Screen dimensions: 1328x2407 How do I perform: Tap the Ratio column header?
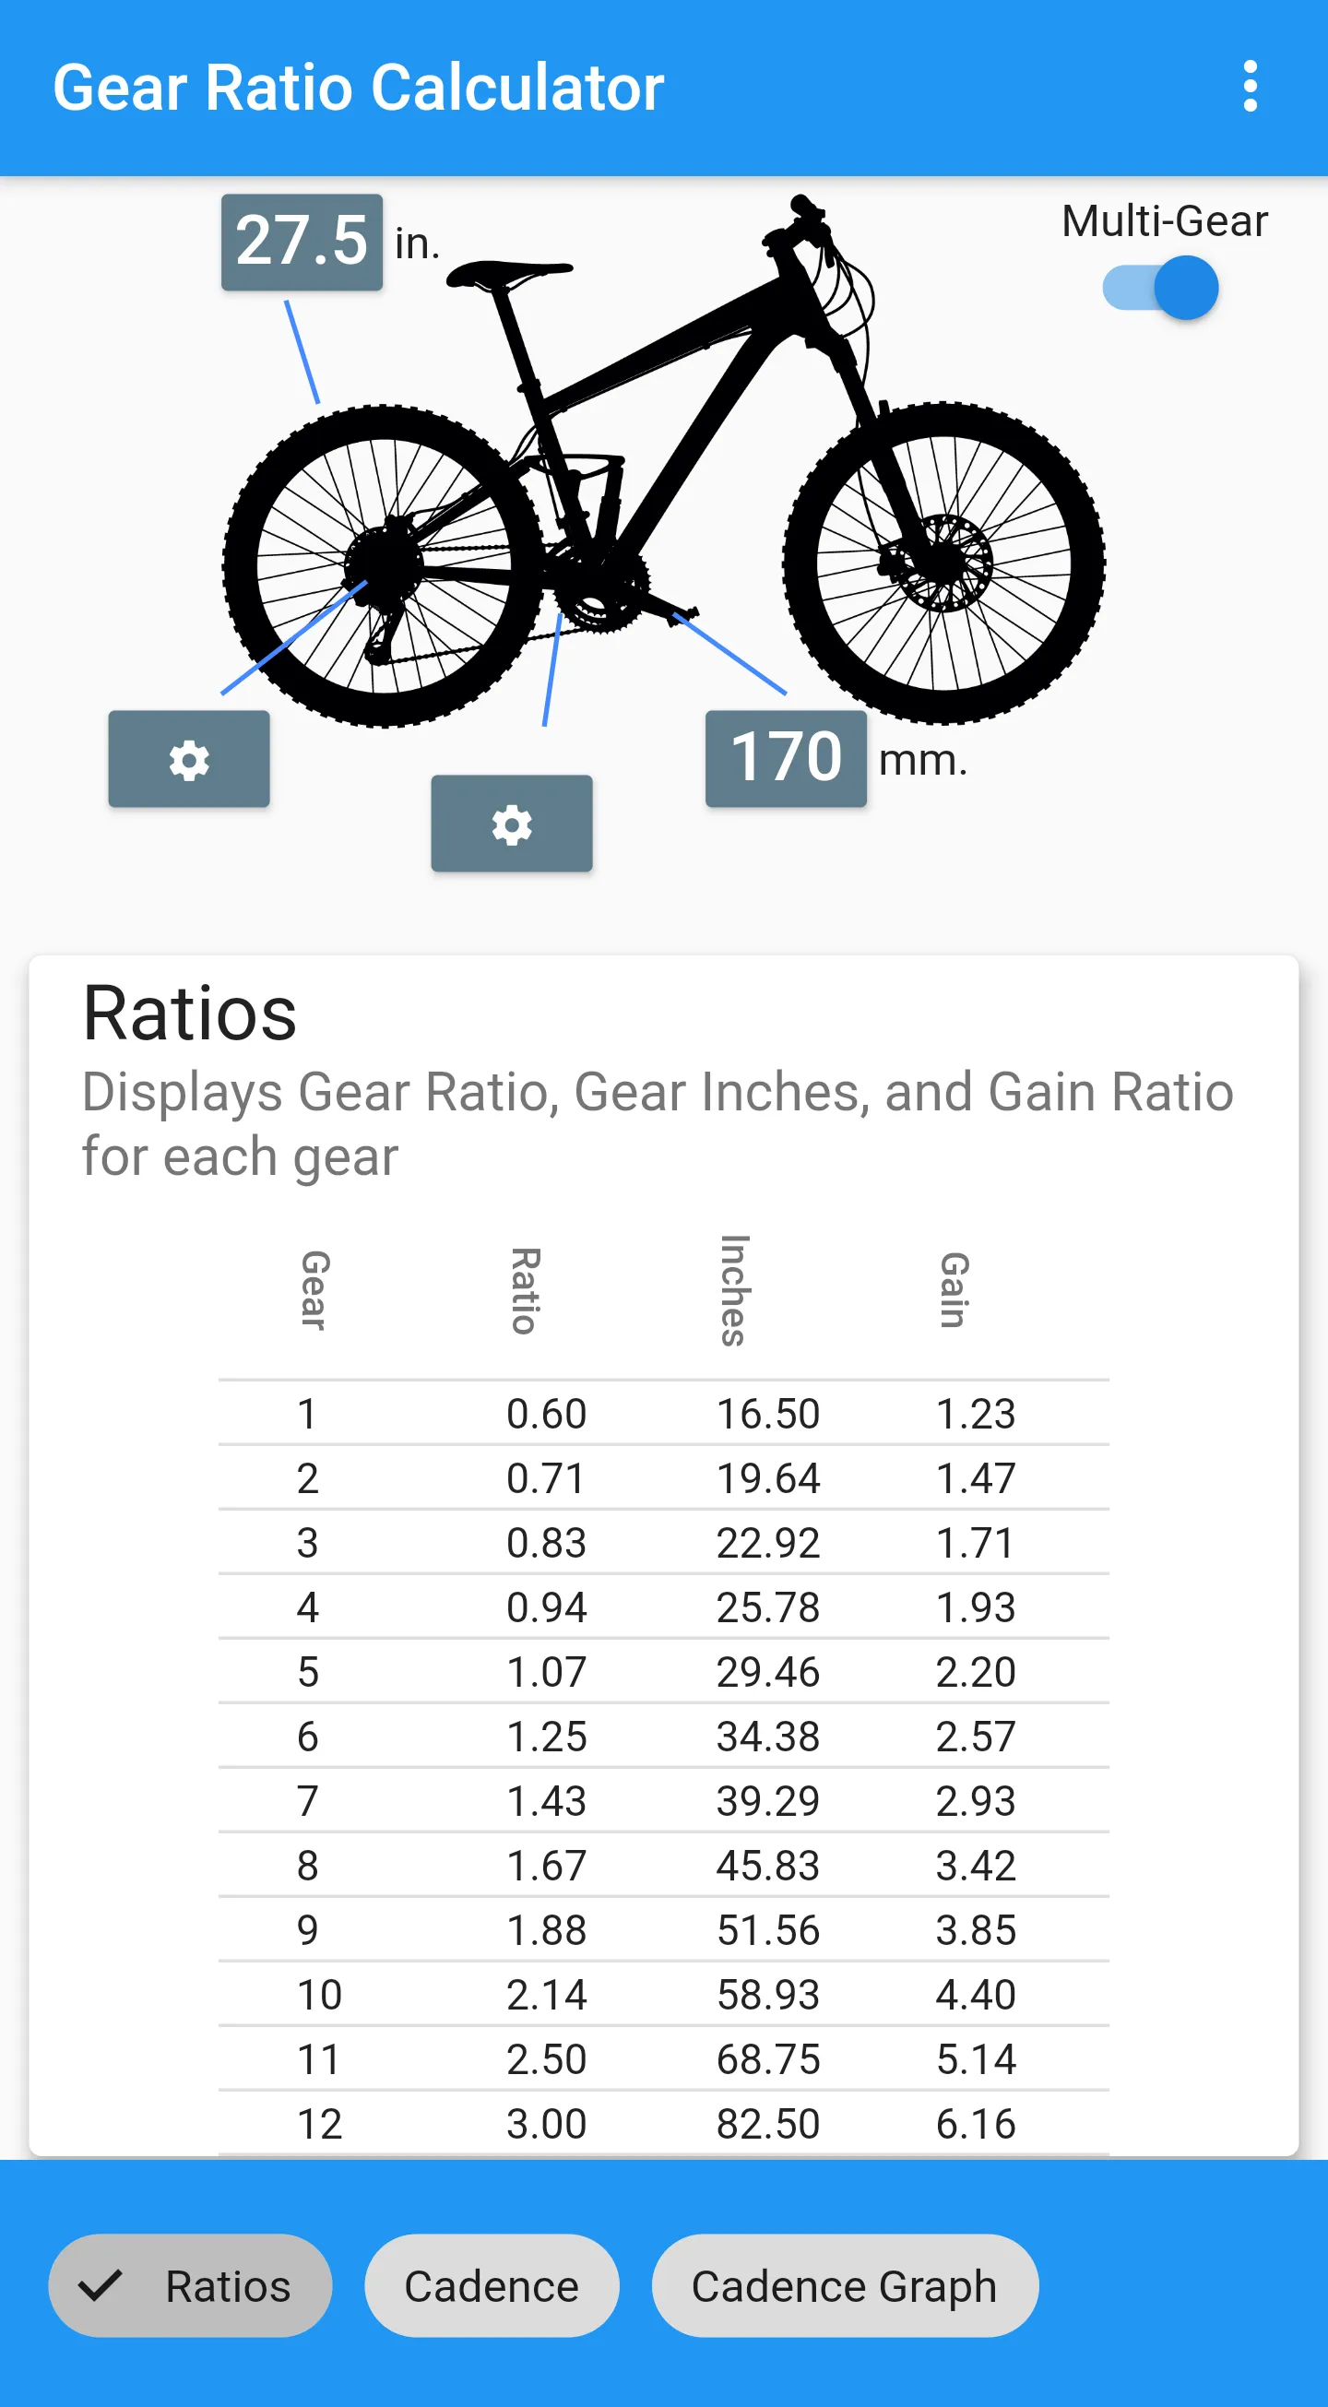(526, 1289)
